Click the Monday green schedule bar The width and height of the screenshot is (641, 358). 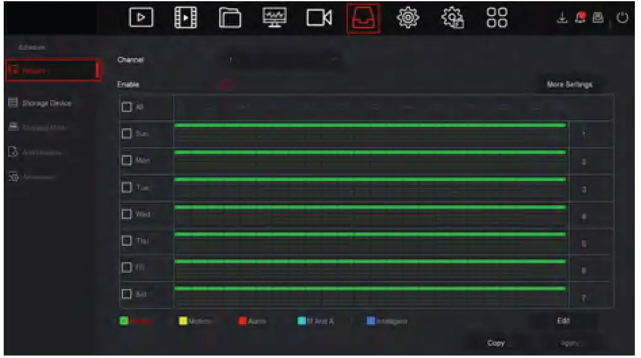[x=370, y=152]
